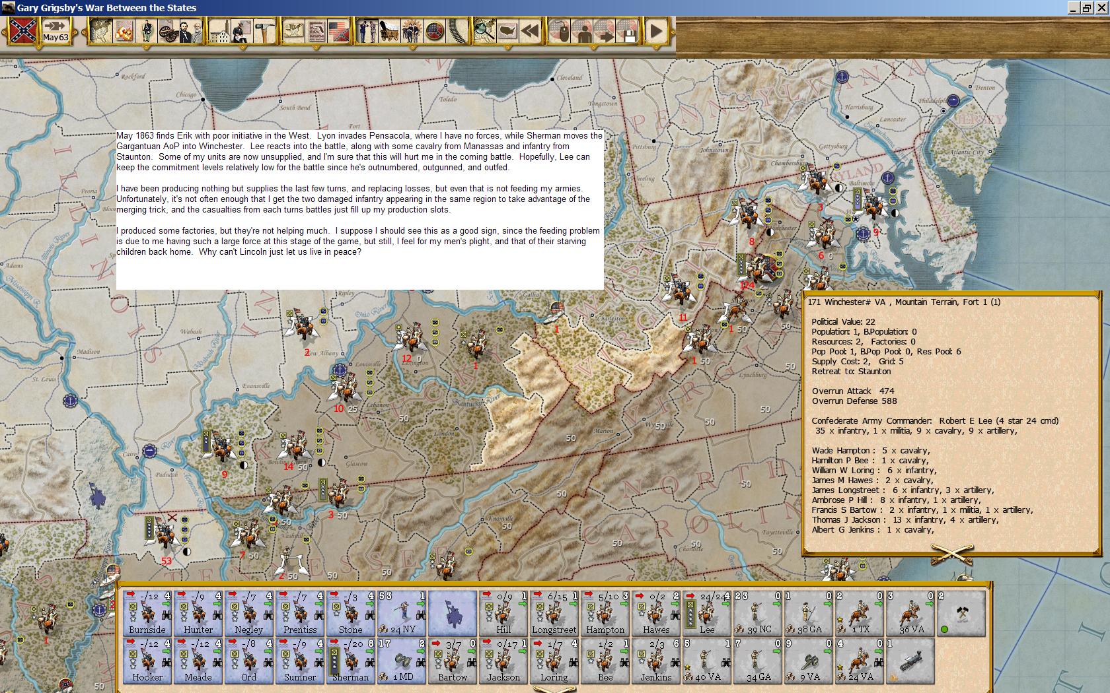Click the hammer production icon

[264, 31]
